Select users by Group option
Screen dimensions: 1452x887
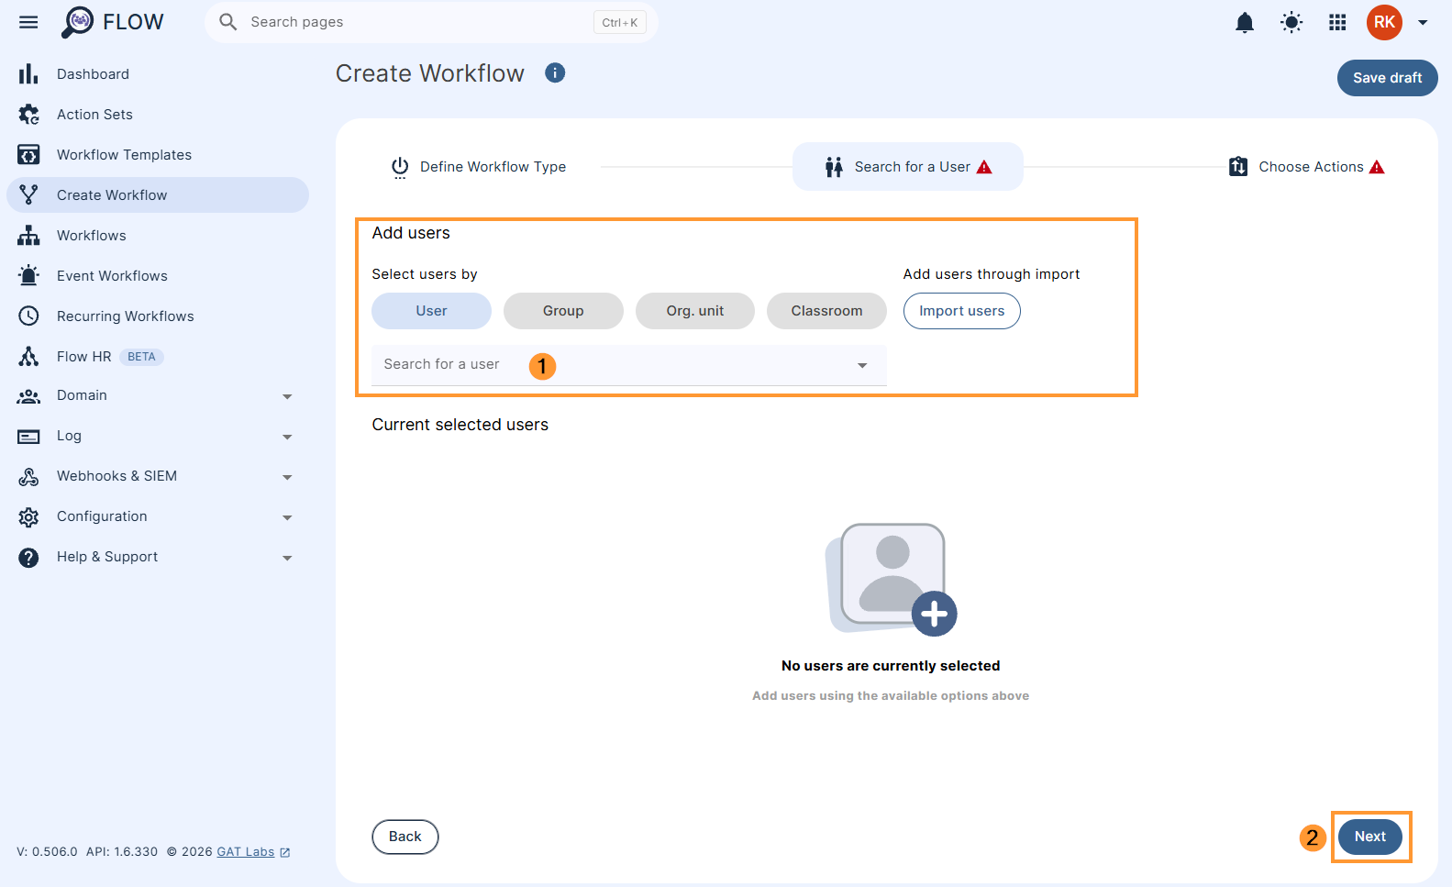tap(563, 311)
